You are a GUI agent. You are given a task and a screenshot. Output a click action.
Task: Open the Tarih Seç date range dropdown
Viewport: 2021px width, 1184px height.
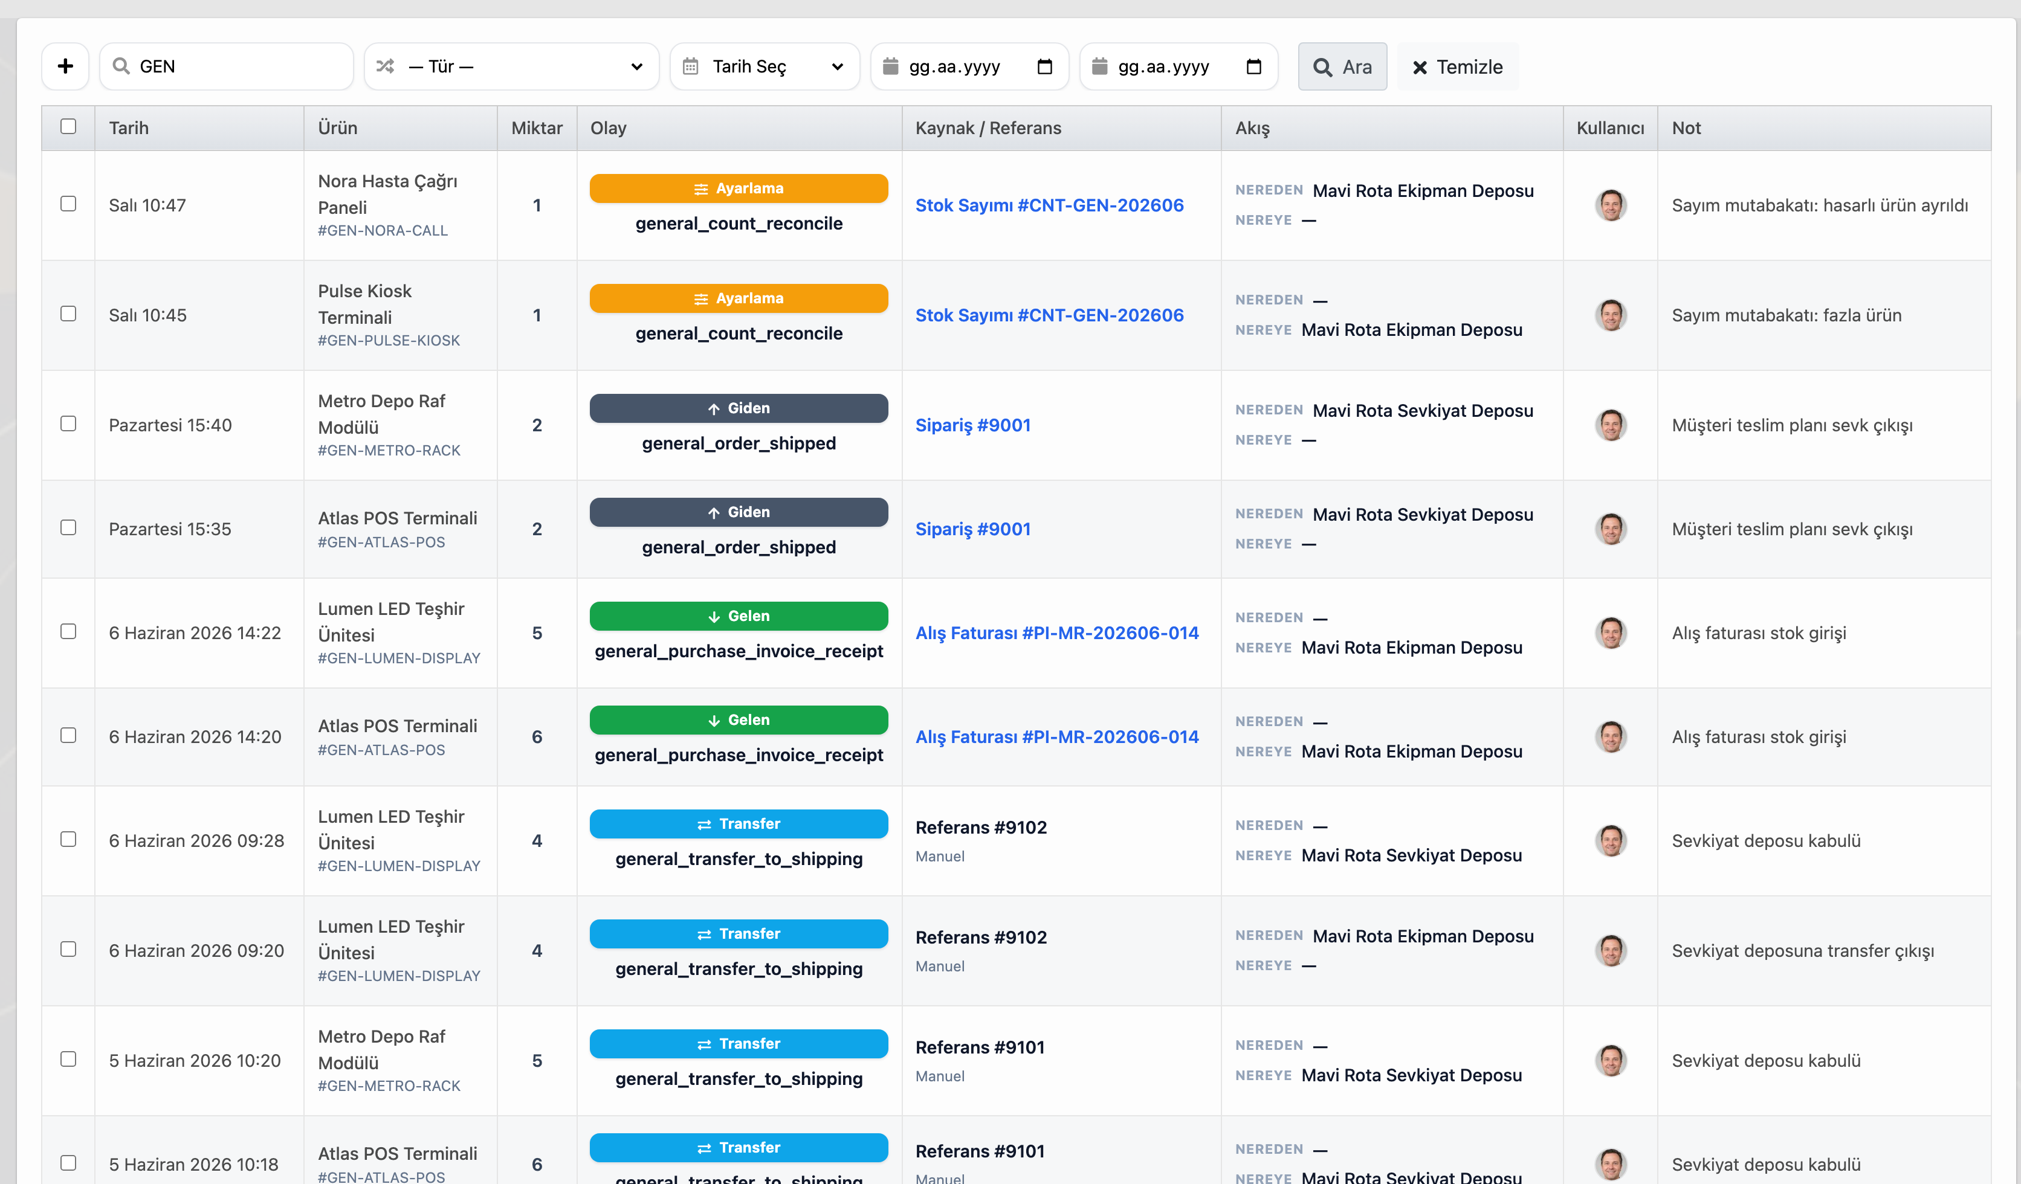tap(765, 66)
